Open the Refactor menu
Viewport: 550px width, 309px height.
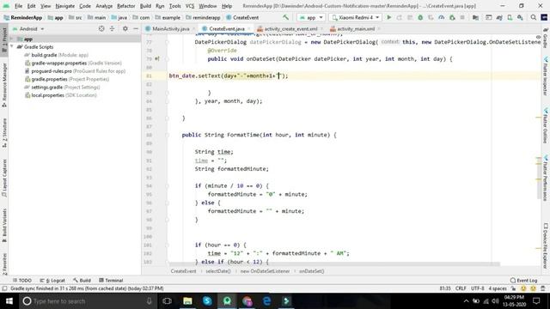[126, 6]
